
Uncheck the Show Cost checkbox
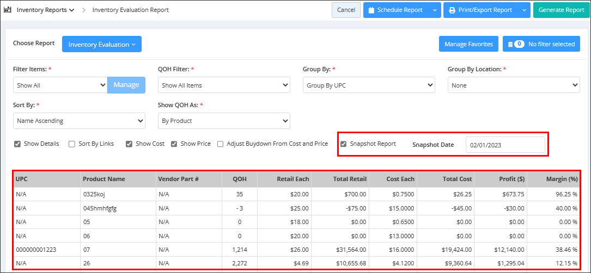pos(129,144)
